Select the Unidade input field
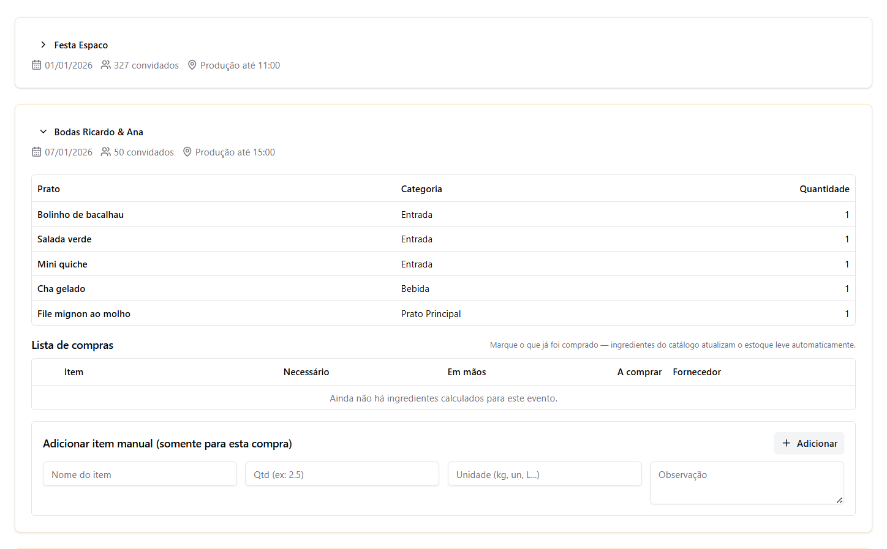Image resolution: width=887 pixels, height=549 pixels. (x=544, y=474)
